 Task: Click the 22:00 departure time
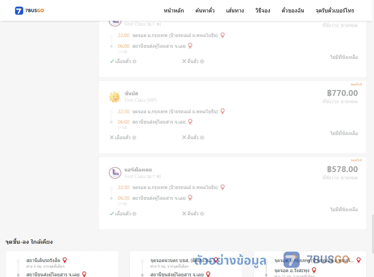tap(124, 35)
